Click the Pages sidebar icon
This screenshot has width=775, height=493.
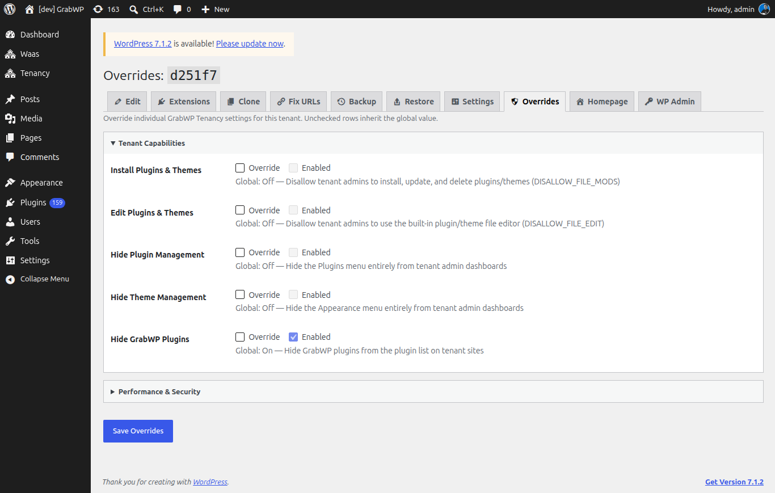point(10,138)
